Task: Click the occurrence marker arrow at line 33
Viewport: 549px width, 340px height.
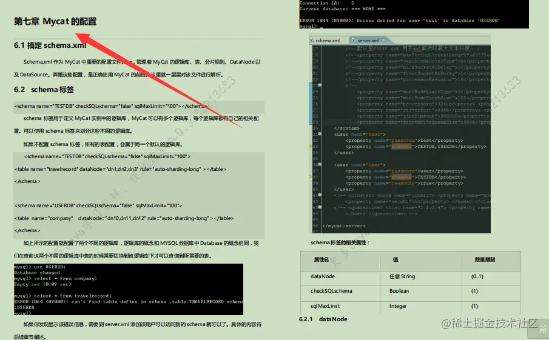Action: tap(310, 147)
